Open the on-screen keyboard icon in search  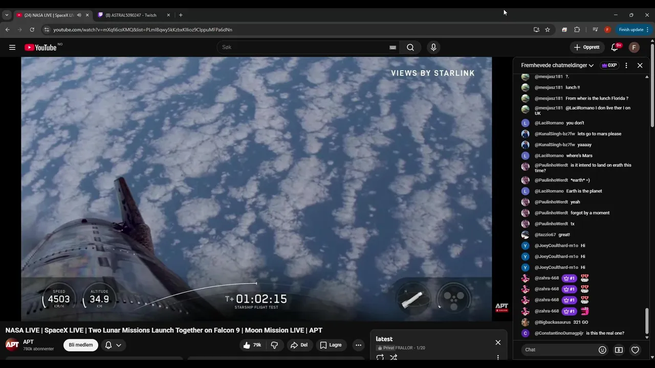(x=392, y=48)
